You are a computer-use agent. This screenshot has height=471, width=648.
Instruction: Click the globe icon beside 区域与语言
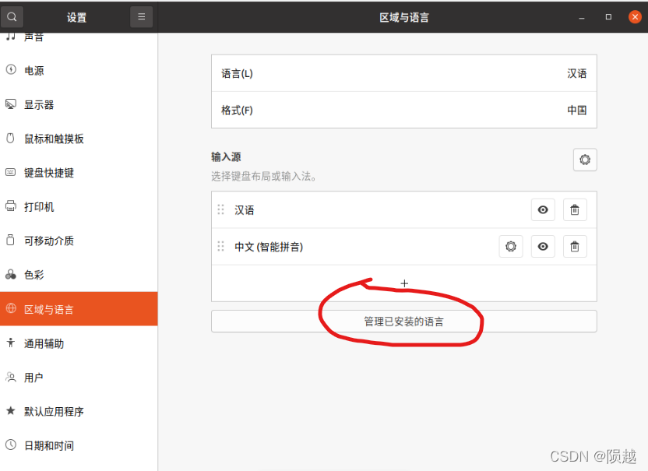(x=11, y=308)
